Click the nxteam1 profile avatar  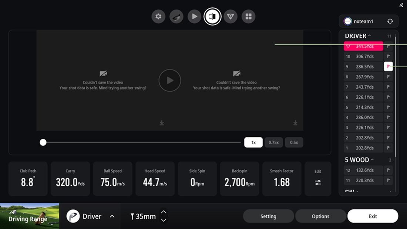347,21
